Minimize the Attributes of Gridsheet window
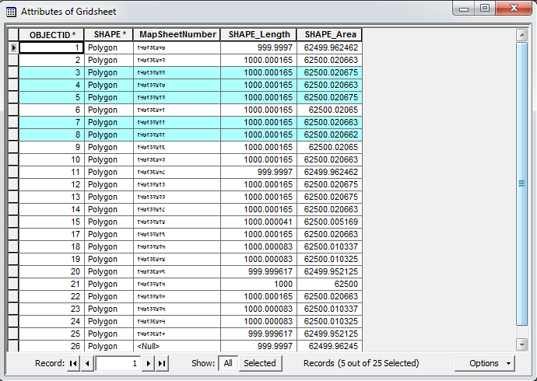 [463, 9]
